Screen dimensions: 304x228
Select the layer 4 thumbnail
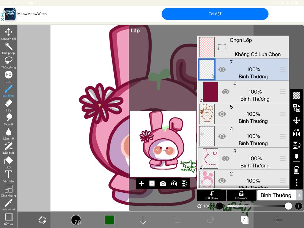pyautogui.click(x=207, y=136)
